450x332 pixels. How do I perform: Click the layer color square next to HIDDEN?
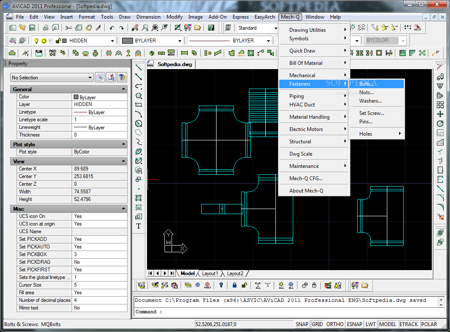(64, 41)
